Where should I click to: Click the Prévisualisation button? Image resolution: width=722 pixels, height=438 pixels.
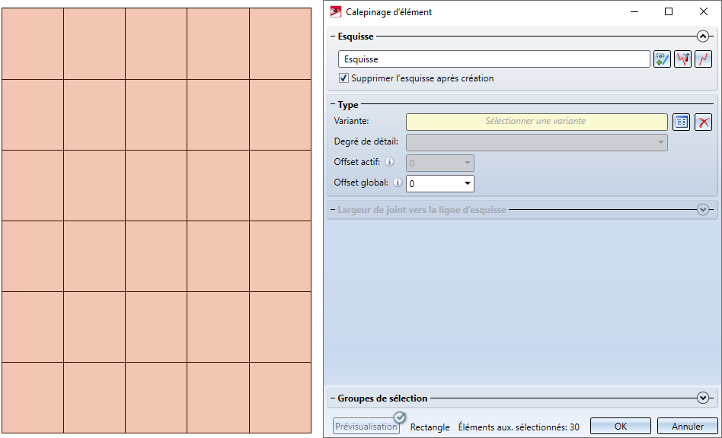[x=366, y=426]
